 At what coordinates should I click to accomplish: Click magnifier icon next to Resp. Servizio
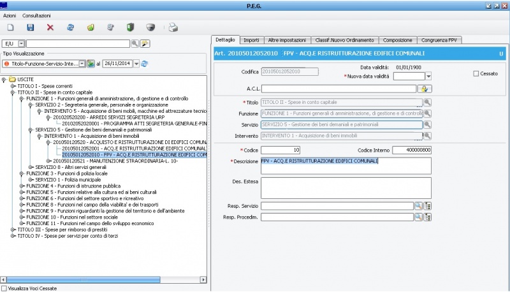(x=418, y=206)
